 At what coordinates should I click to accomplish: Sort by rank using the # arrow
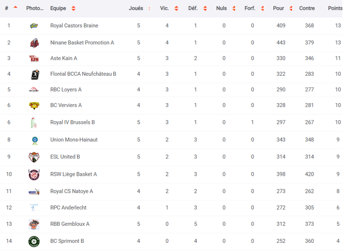pyautogui.click(x=16, y=8)
